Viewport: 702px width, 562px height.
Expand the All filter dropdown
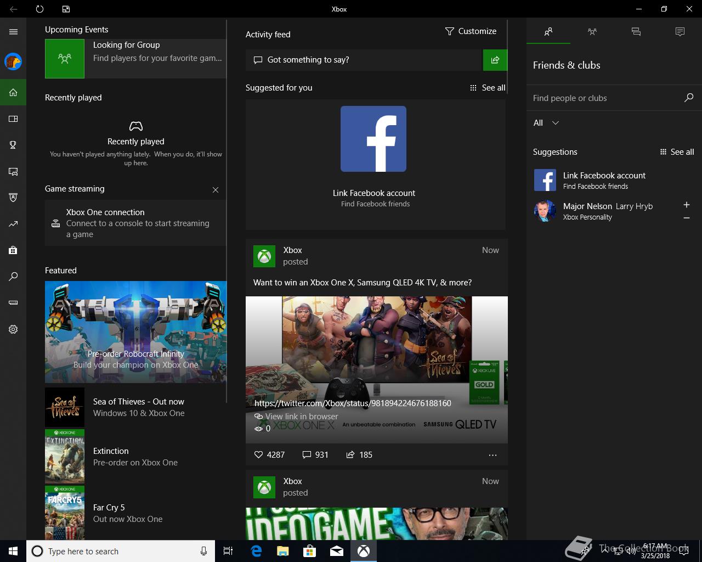pos(546,123)
